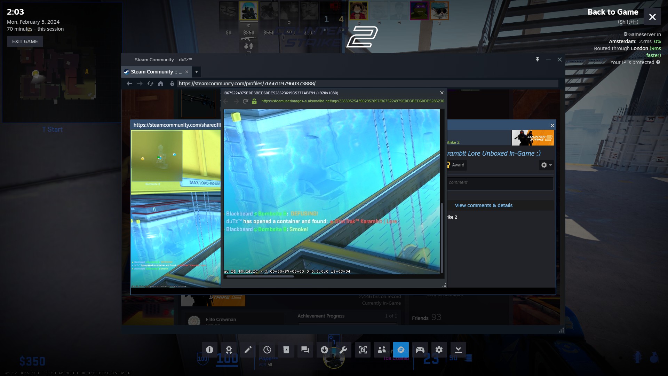Open Discussions chat bubbles icon

click(x=305, y=350)
